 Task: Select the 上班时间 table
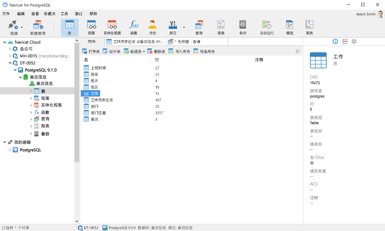point(95,68)
